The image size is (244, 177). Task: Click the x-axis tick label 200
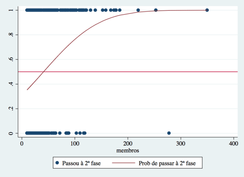coord(128,144)
